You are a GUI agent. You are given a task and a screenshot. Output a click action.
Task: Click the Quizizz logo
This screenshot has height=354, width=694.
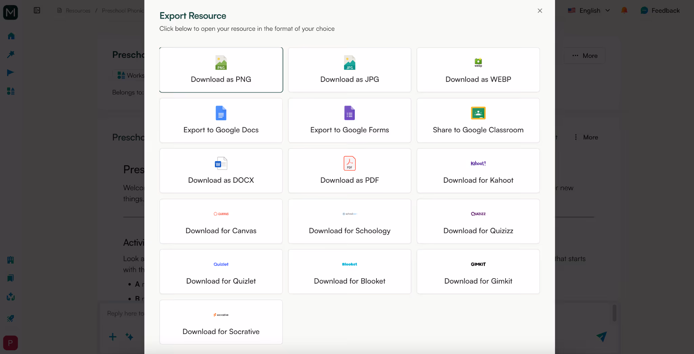[478, 214]
